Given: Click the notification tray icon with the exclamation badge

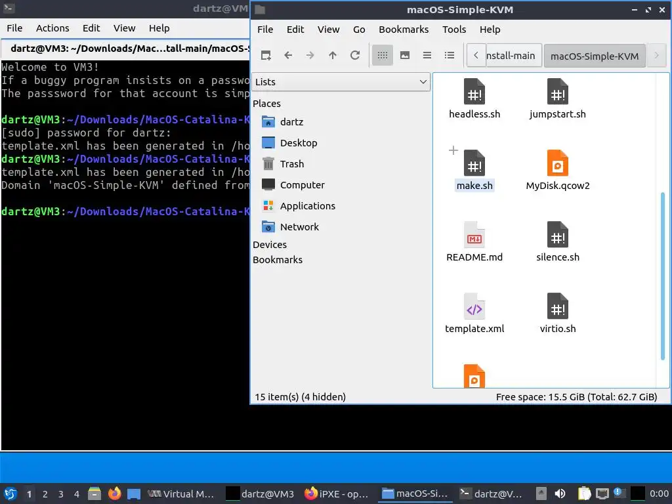Looking at the screenshot, I should point(619,493).
